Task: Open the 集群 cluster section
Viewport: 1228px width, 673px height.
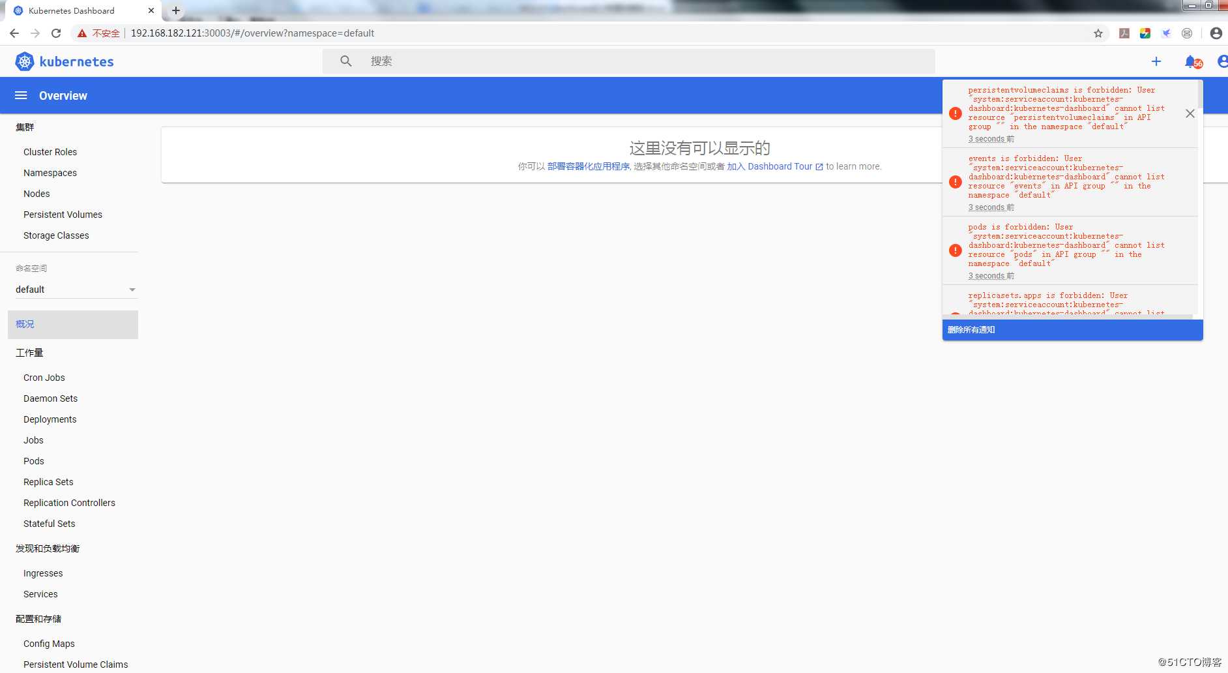Action: click(25, 127)
